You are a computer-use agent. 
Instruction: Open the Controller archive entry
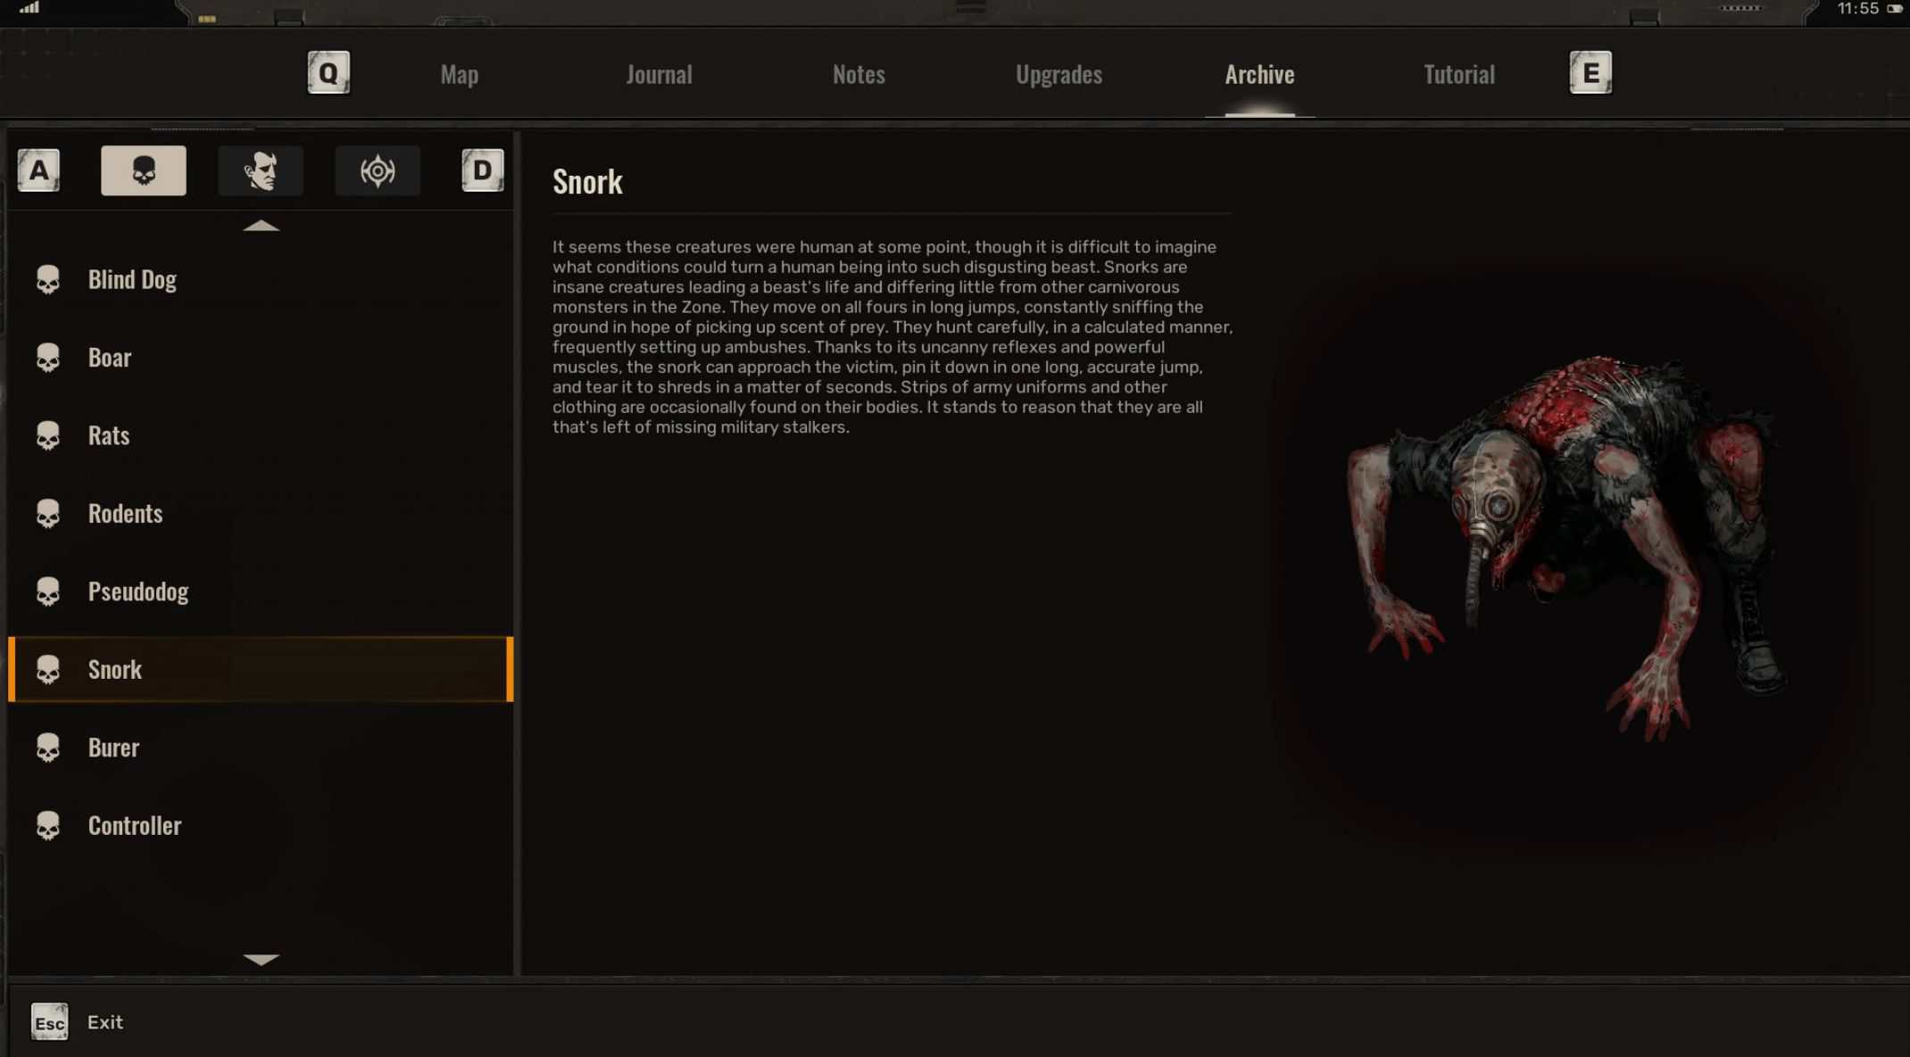[134, 825]
